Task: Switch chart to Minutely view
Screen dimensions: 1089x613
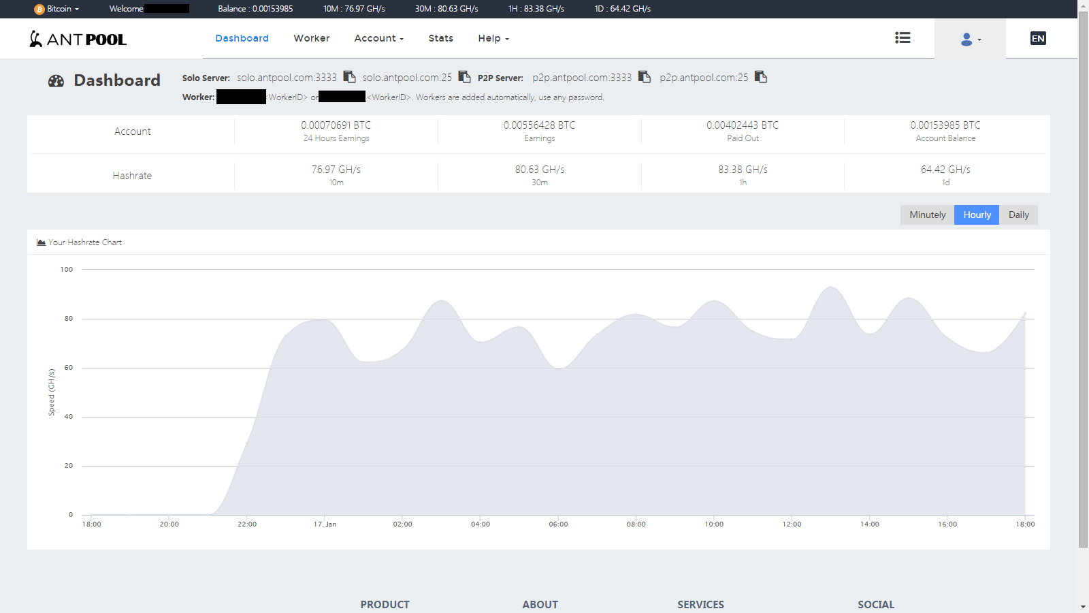Action: tap(927, 215)
